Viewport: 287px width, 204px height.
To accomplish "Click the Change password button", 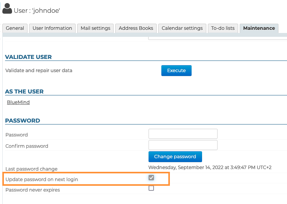I will click(x=175, y=157).
